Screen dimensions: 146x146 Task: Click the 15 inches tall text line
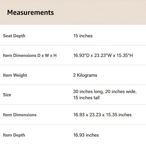[x=86, y=98]
